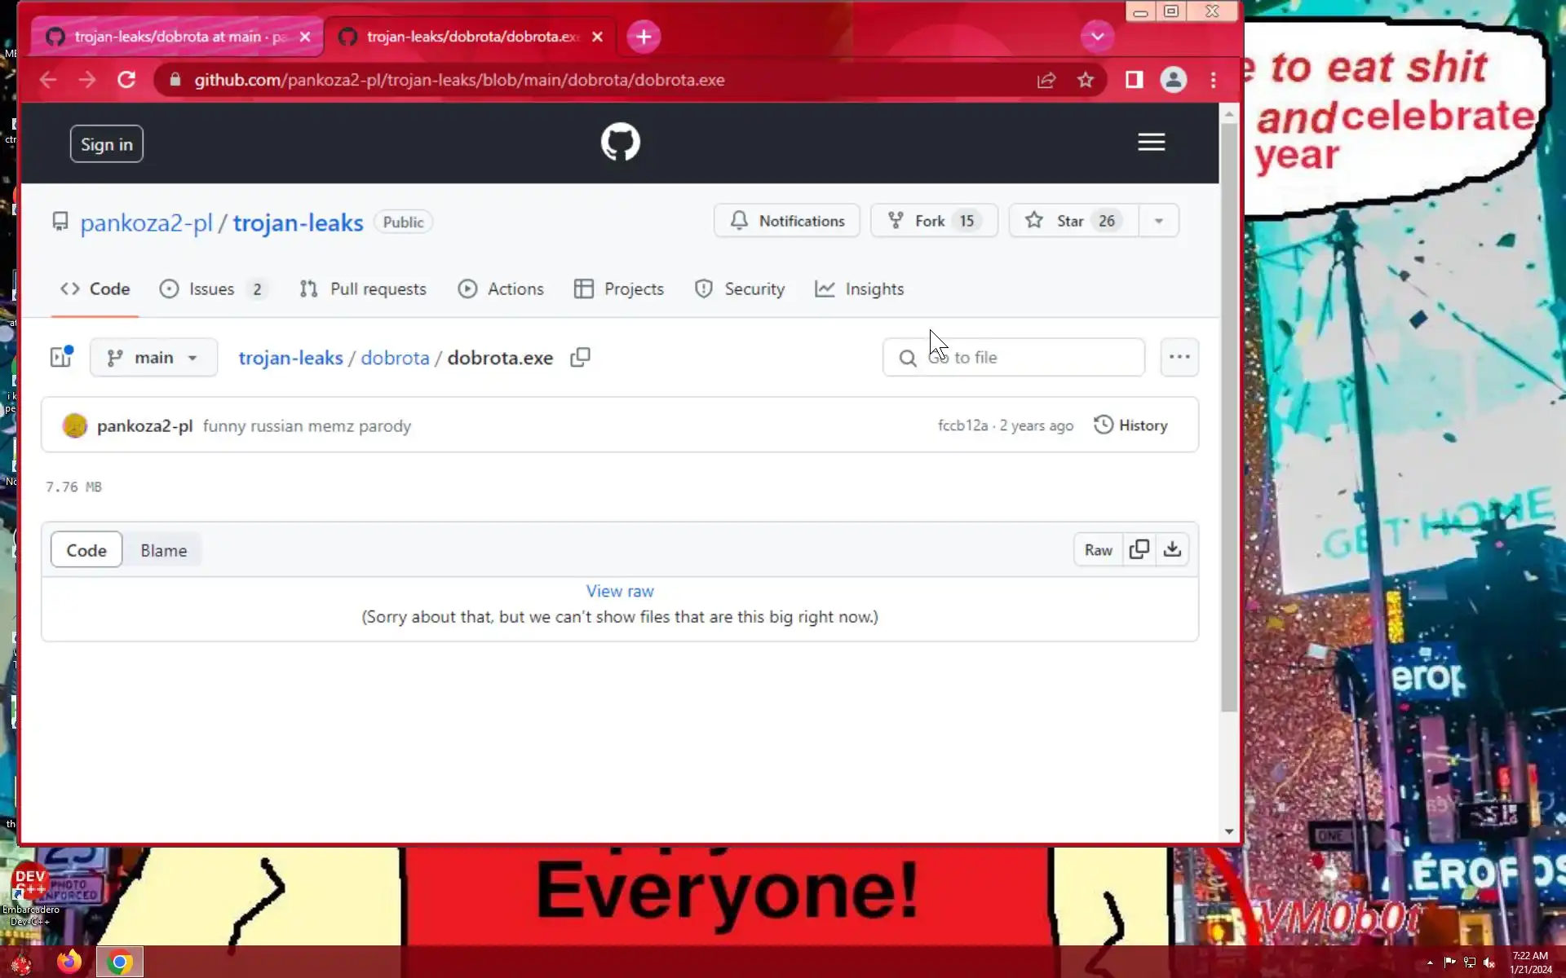Switch to Blame view

[x=163, y=550]
